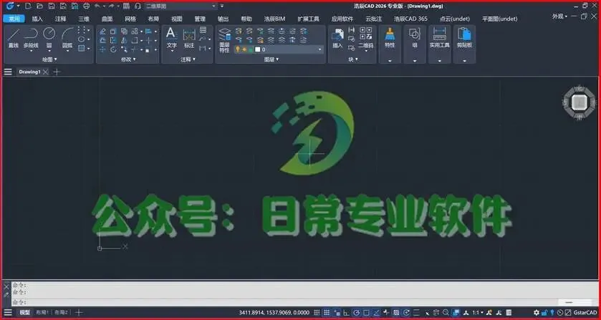Select the Circle (圆) tool

49,38
